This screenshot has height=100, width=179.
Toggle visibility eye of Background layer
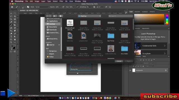pos(130,70)
